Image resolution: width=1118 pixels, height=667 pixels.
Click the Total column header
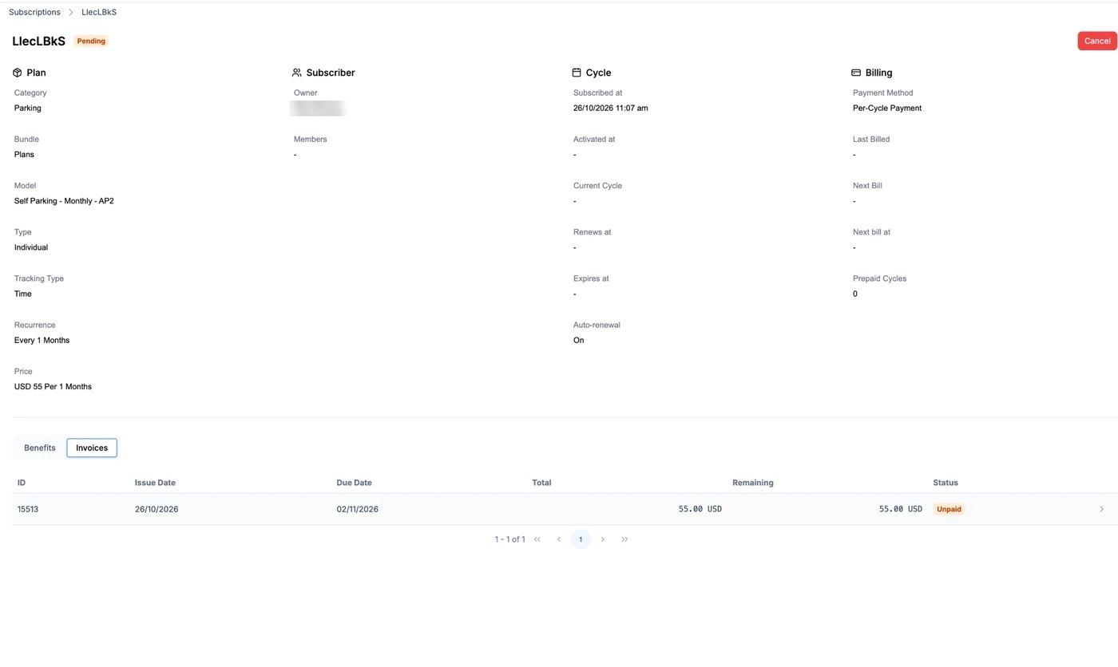[x=541, y=483]
